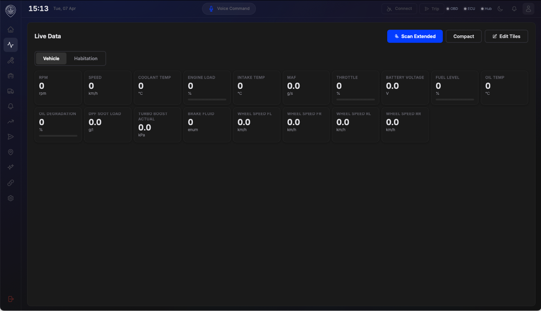Click the Trip button

click(x=432, y=9)
